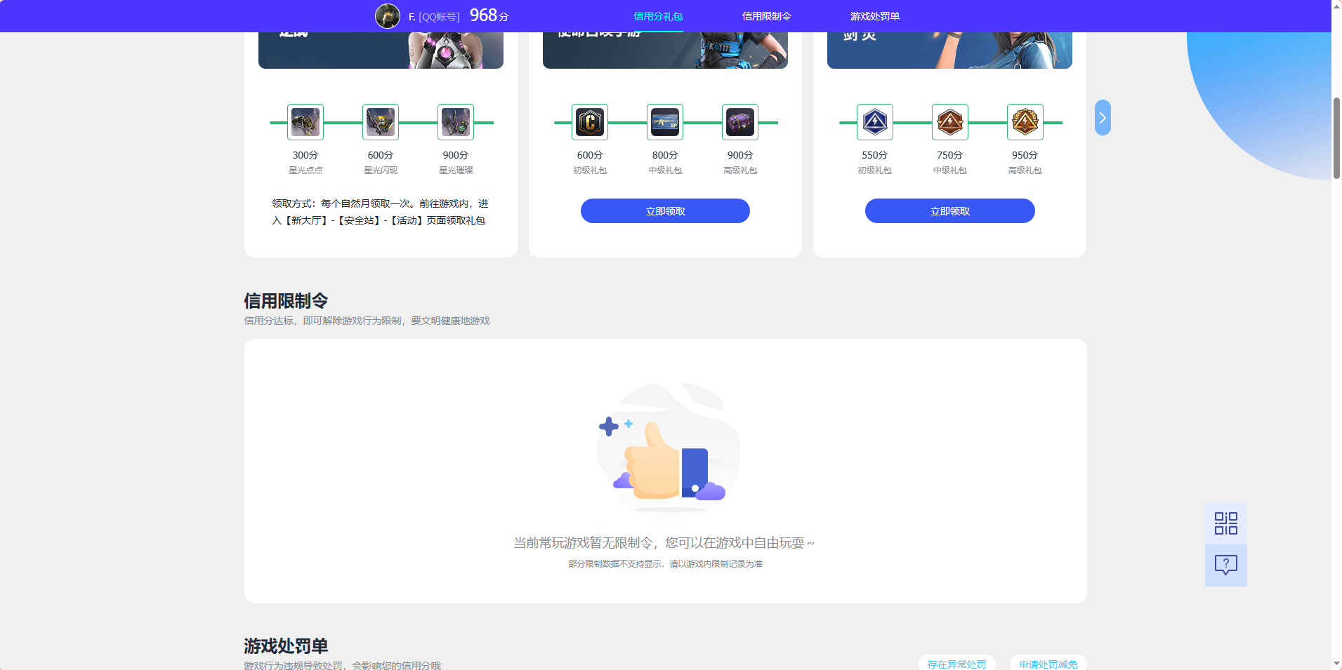The width and height of the screenshot is (1342, 670).
Task: Click the help question-mark icon
Action: [1225, 565]
